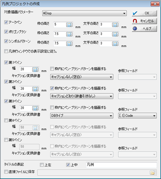Screen dimensions: 161x179
Task: Open calculator for アークペン 文字の高さ
Action: click(x=115, y=25)
